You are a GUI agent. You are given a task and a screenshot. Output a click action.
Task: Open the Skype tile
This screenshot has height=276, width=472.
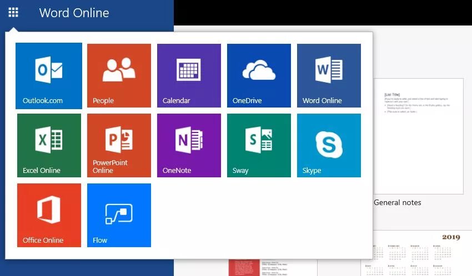point(329,145)
